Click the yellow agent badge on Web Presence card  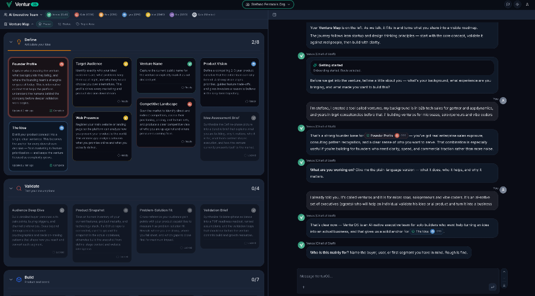[x=126, y=118]
